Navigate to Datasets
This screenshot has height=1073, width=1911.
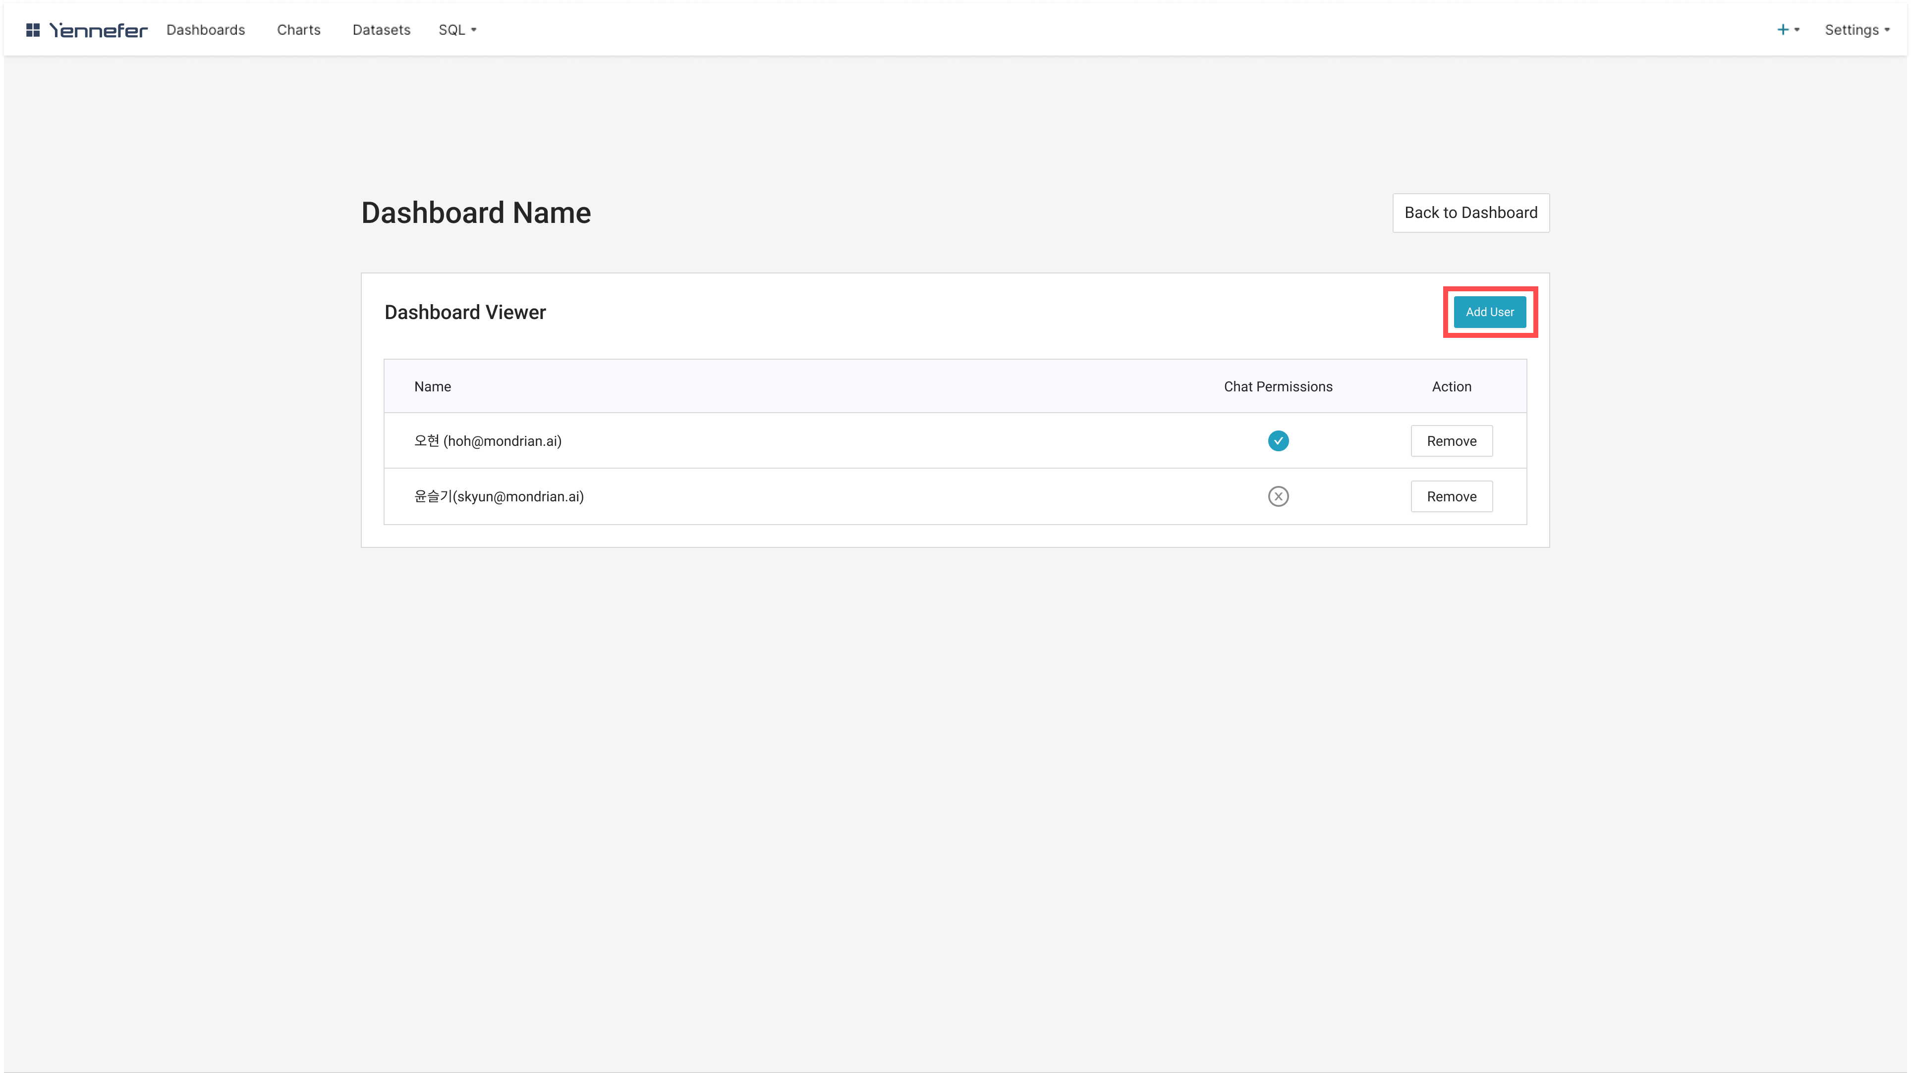pyautogui.click(x=381, y=30)
